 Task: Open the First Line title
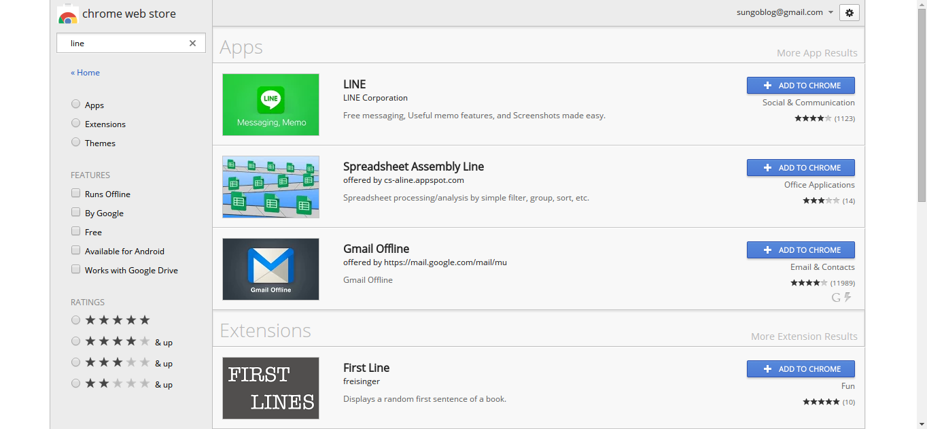click(366, 368)
